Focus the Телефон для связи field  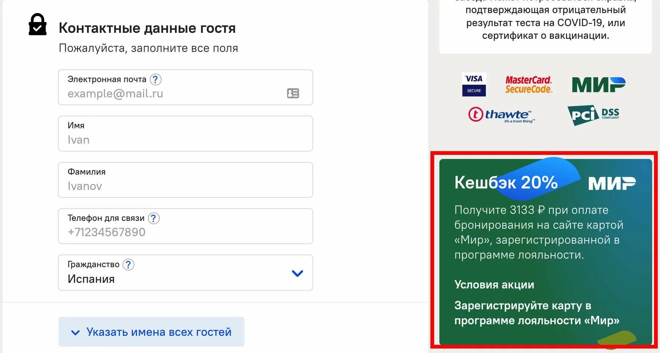point(185,232)
